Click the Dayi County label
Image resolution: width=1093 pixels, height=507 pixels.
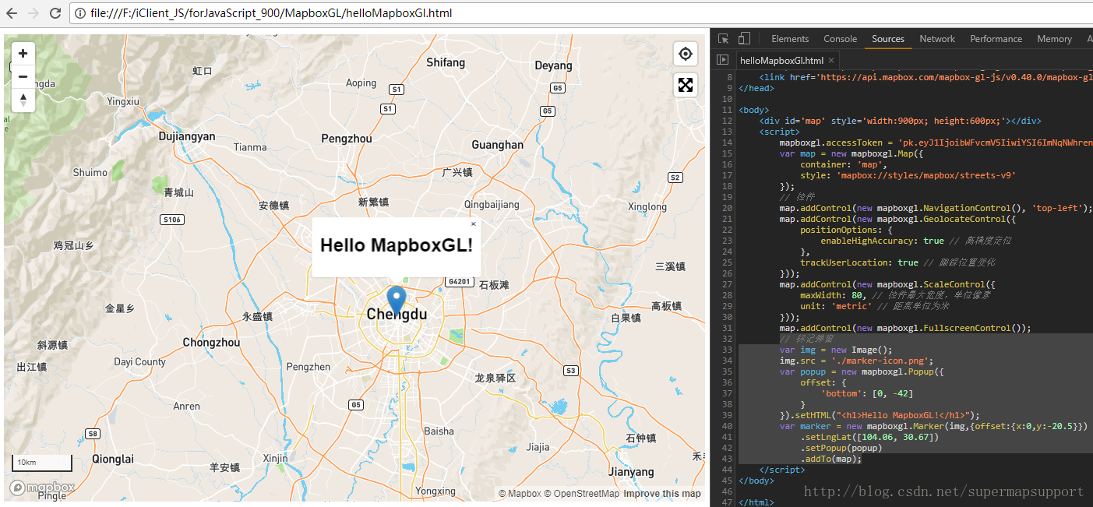tap(140, 362)
